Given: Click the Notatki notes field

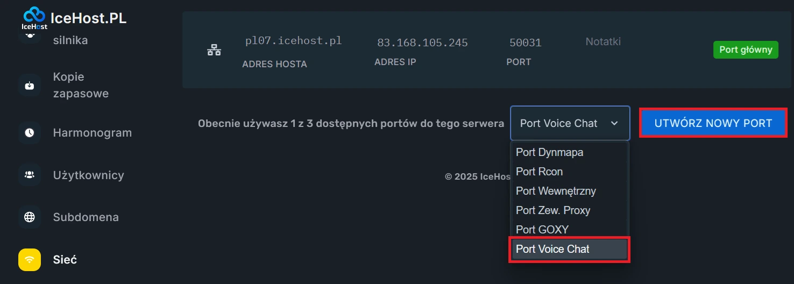Looking at the screenshot, I should pos(603,42).
